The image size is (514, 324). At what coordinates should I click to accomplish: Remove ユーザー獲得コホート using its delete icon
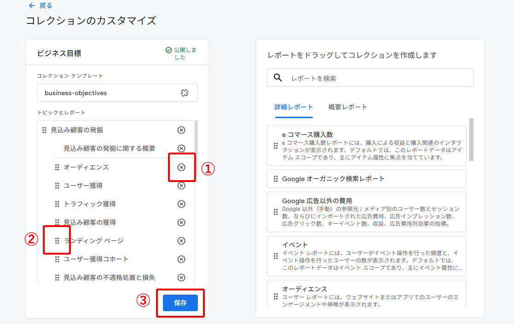pyautogui.click(x=182, y=259)
